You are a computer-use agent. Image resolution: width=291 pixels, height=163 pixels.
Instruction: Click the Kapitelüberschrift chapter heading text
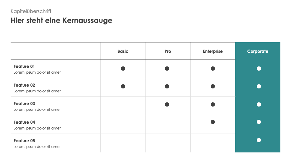[x=31, y=11]
